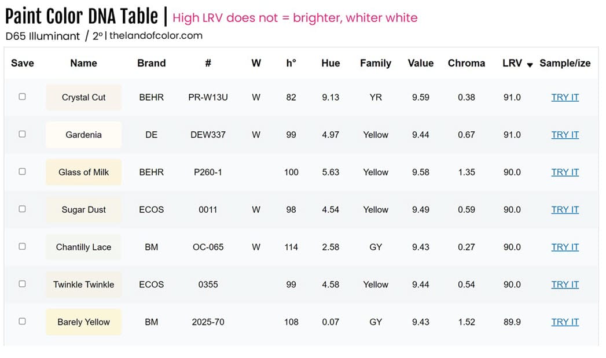Select the Barely Yellow swatch
Image resolution: width=606 pixels, height=358 pixels.
(83, 322)
